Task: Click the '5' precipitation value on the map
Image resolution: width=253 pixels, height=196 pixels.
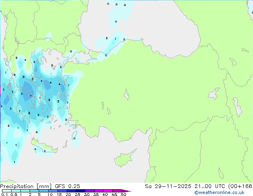Action: click(x=49, y=100)
